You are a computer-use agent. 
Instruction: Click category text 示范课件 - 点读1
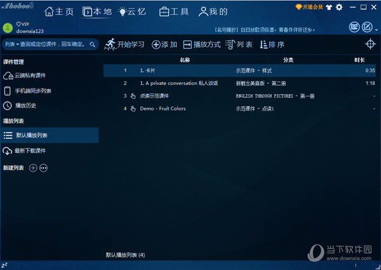[255, 108]
